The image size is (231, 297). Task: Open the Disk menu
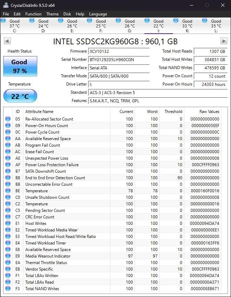point(67,14)
